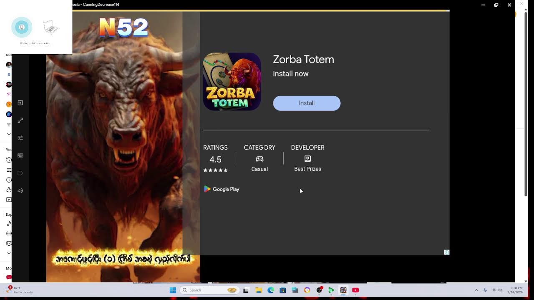The image size is (534, 300).
Task: Click the phone connection icon in overlay
Action: click(22, 27)
